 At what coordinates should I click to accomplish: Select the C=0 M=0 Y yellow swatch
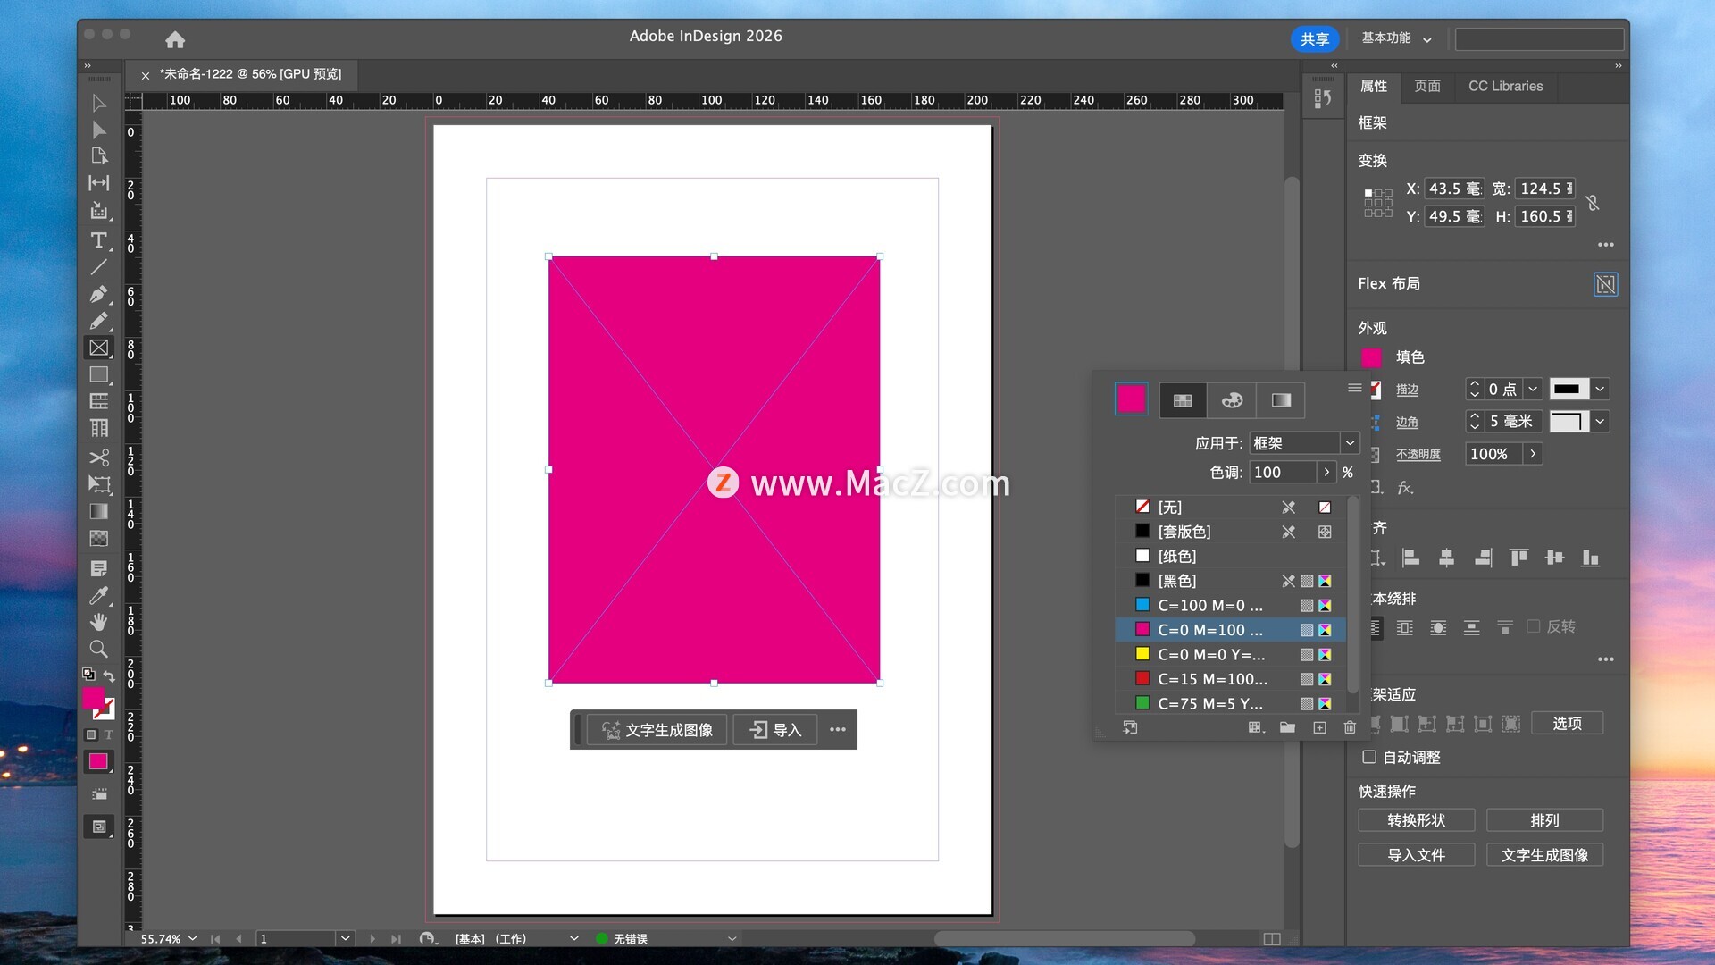[x=1210, y=655]
